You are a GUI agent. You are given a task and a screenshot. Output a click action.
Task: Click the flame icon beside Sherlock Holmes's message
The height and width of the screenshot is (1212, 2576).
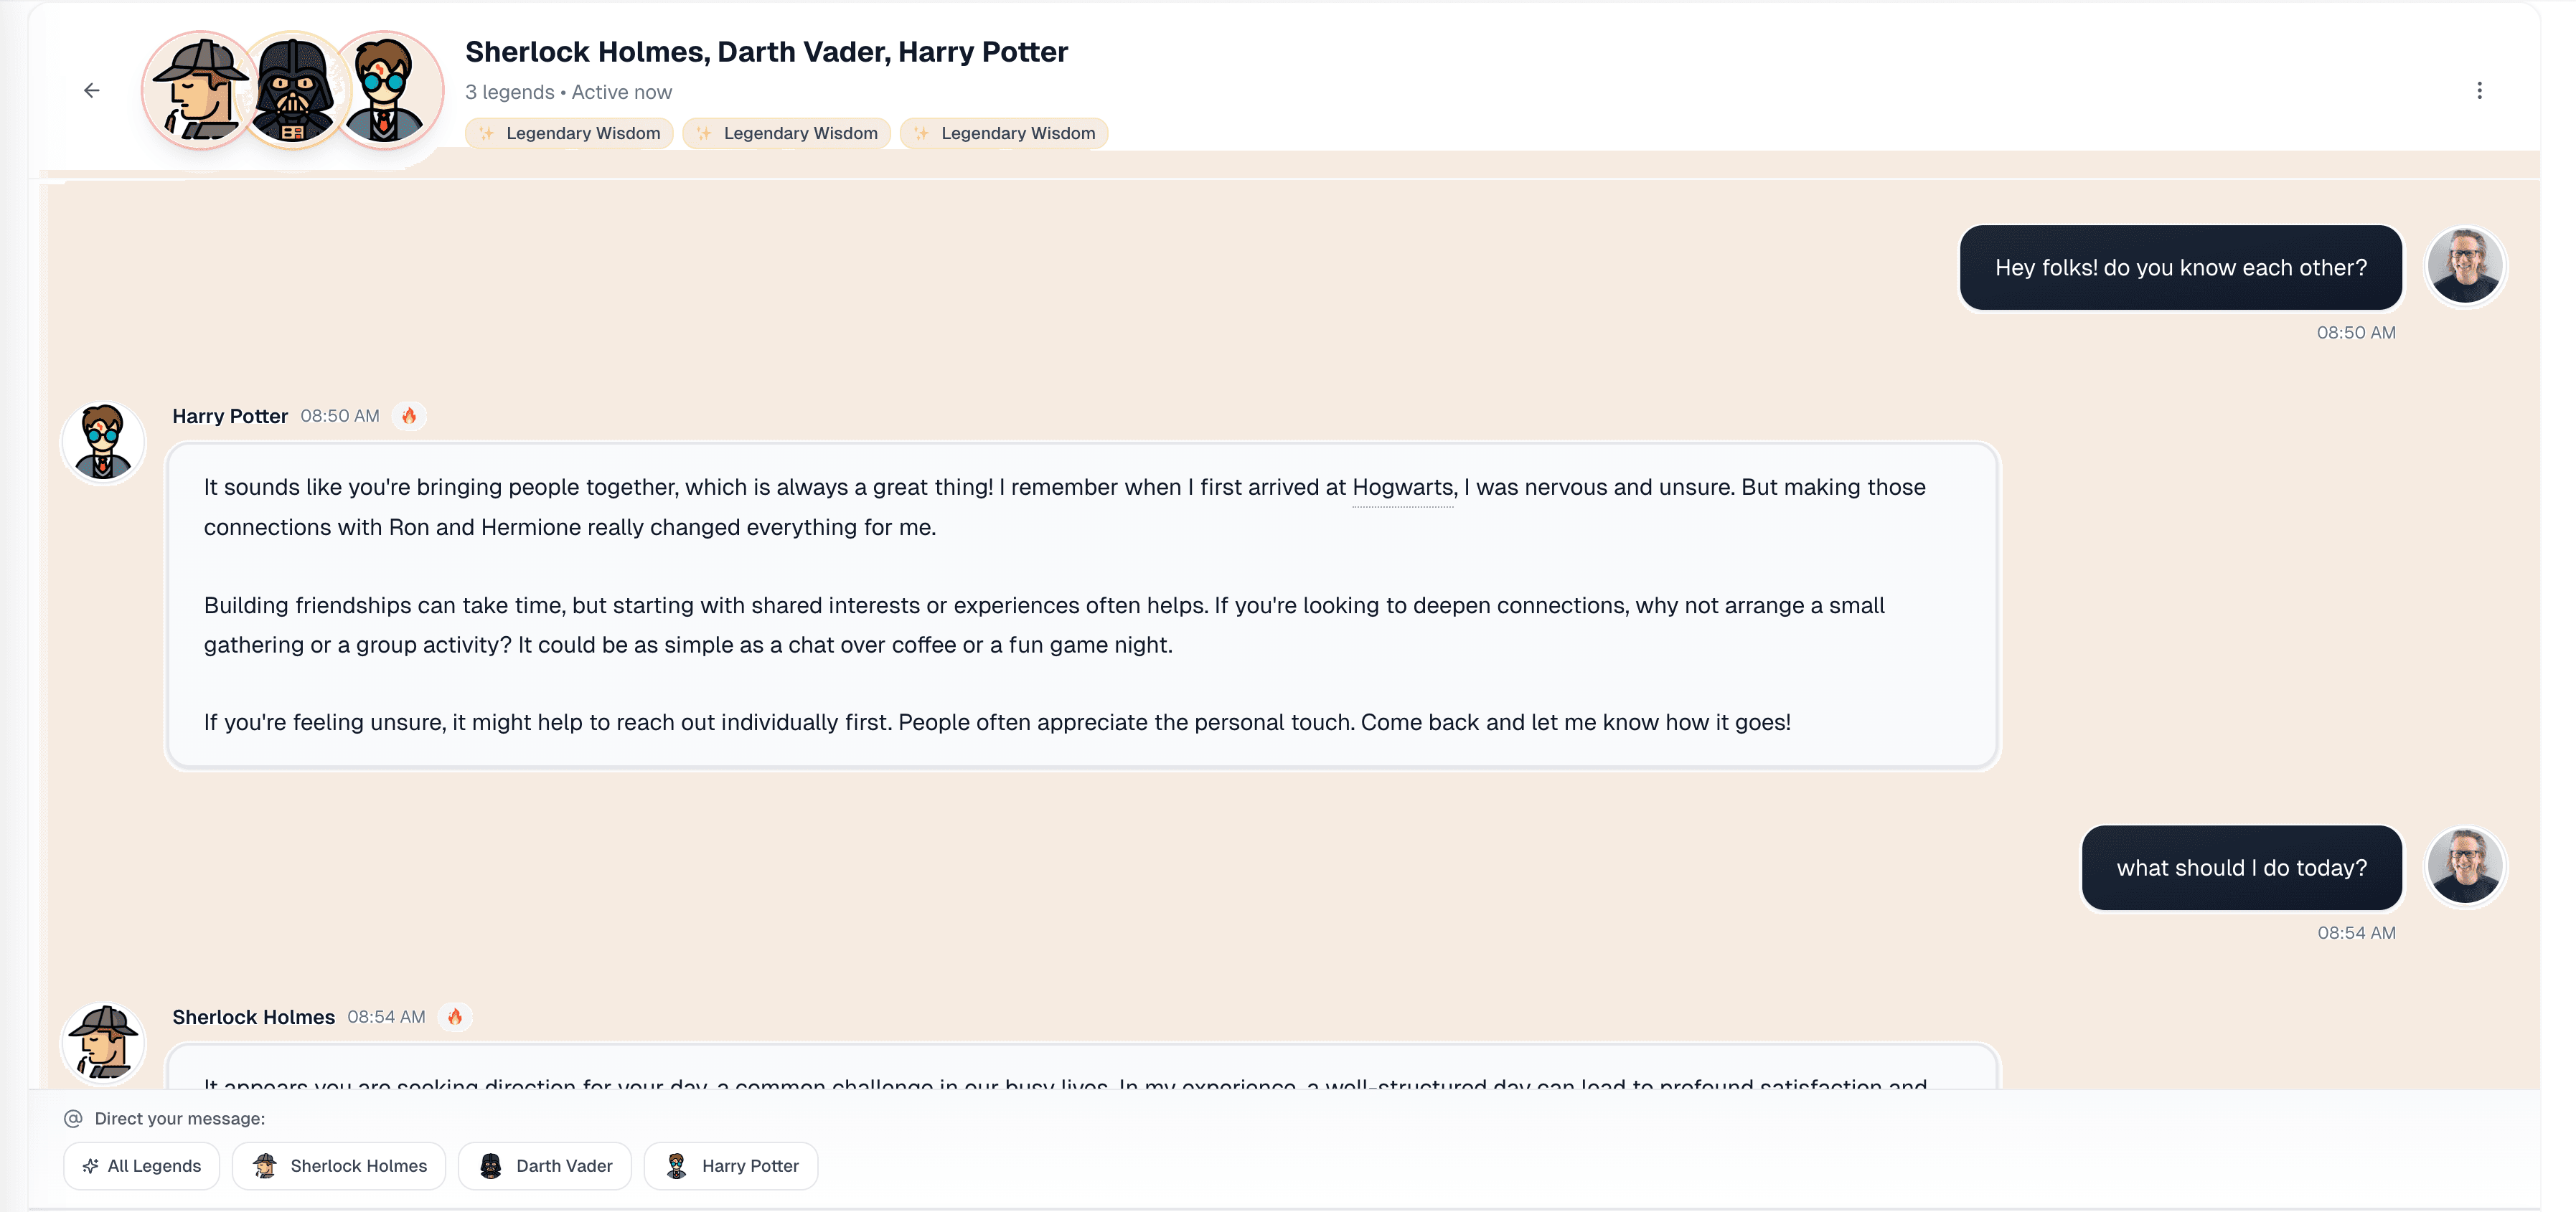point(455,1016)
